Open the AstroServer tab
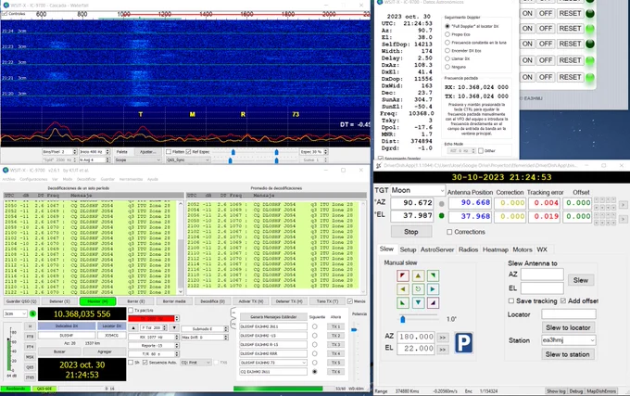The image size is (630, 396). click(x=437, y=249)
